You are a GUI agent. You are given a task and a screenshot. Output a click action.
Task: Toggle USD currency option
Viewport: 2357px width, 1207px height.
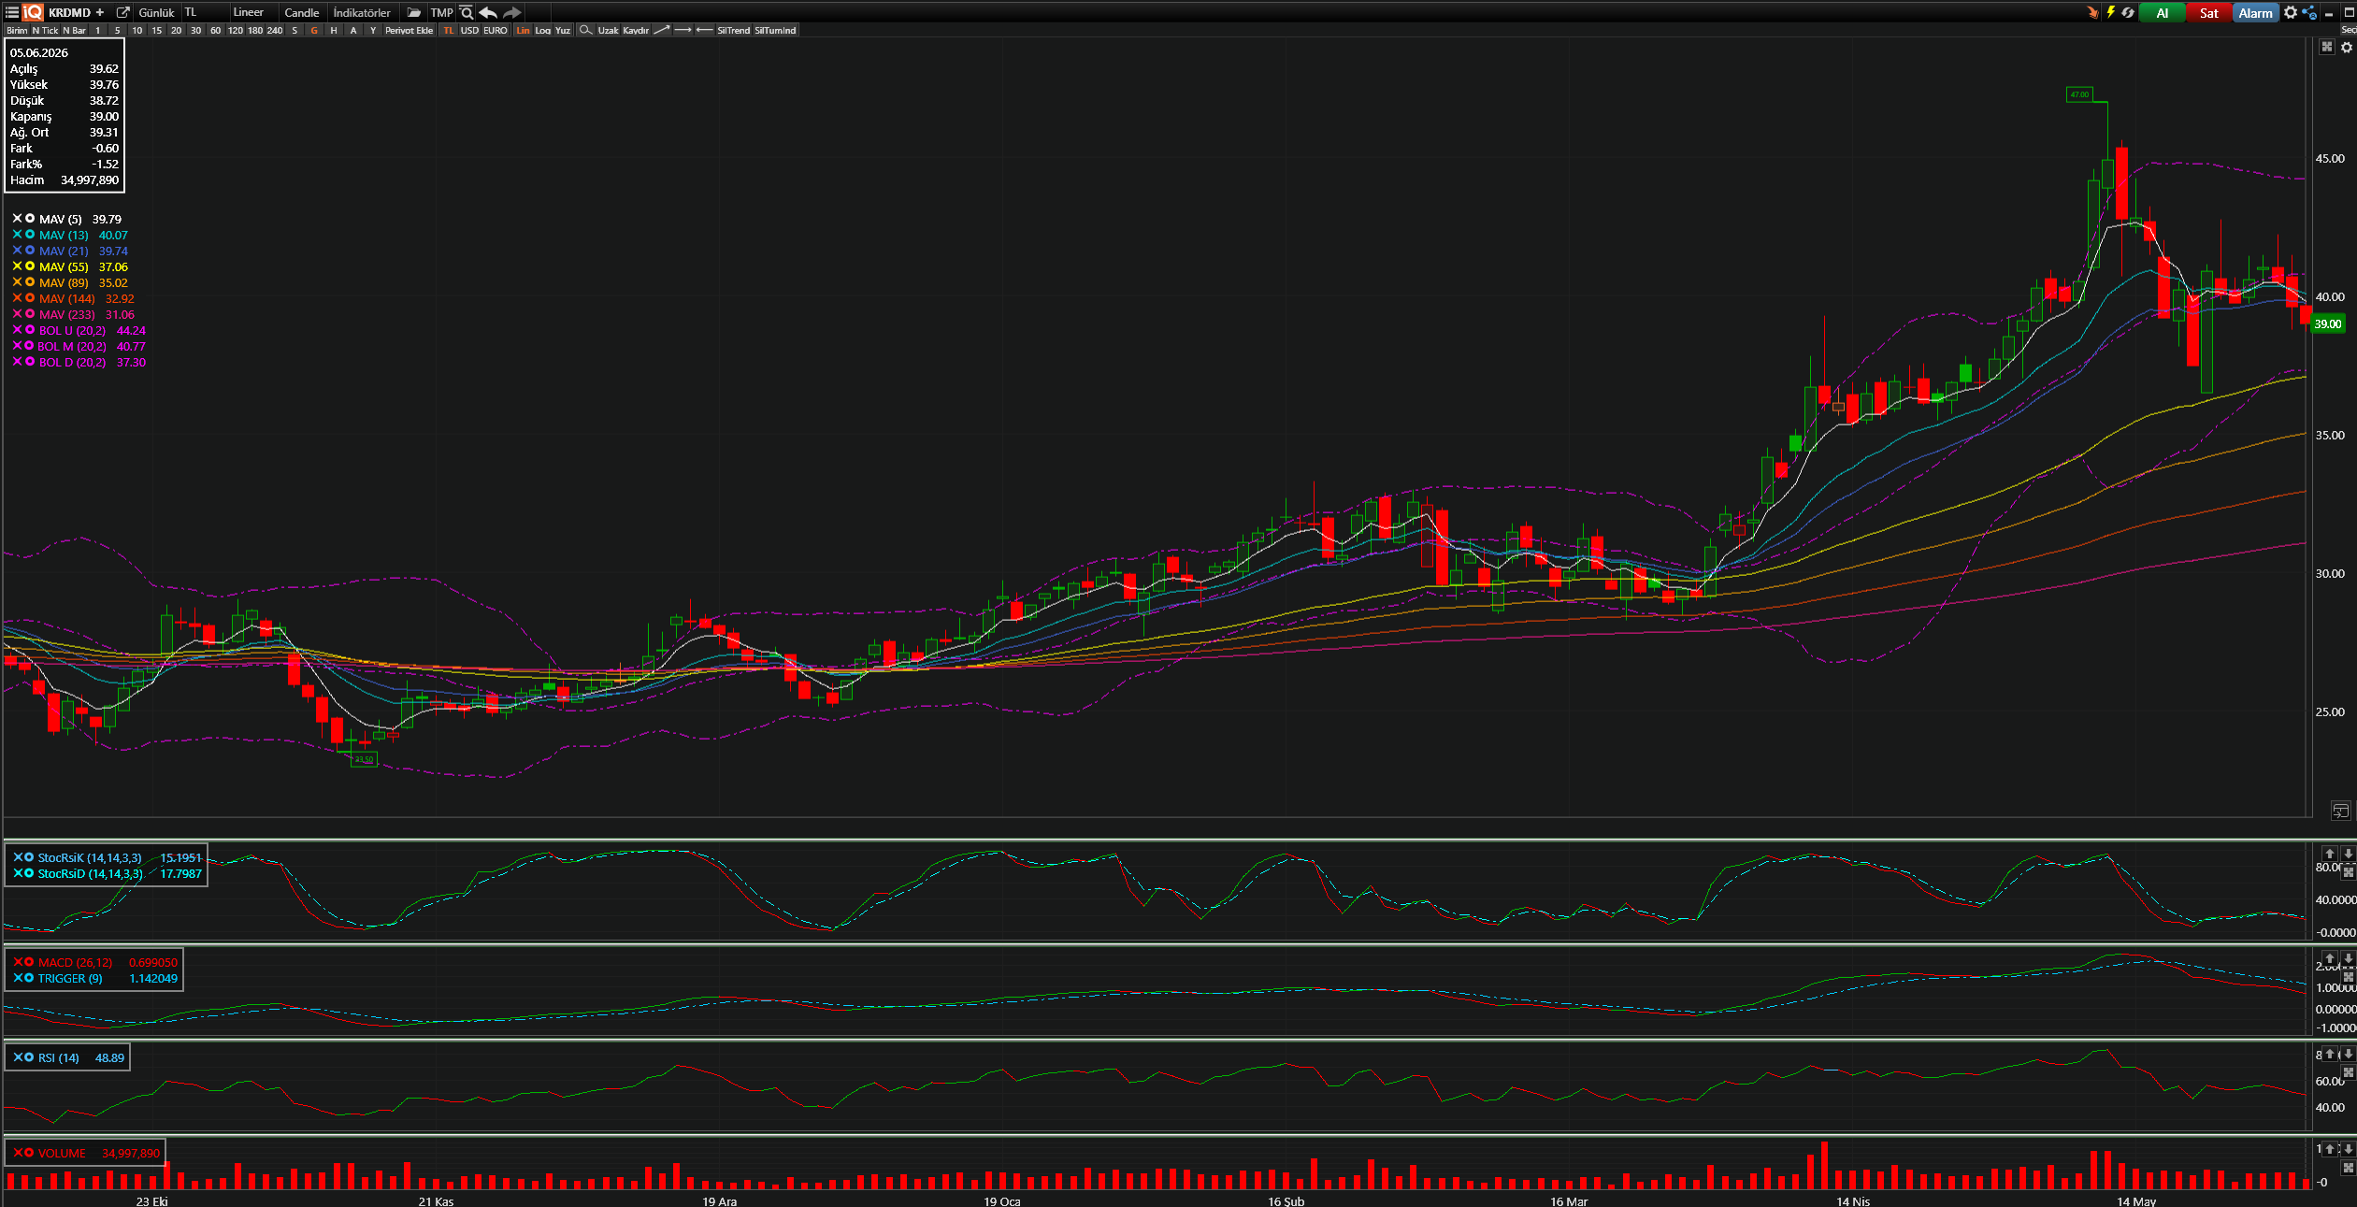tap(469, 30)
